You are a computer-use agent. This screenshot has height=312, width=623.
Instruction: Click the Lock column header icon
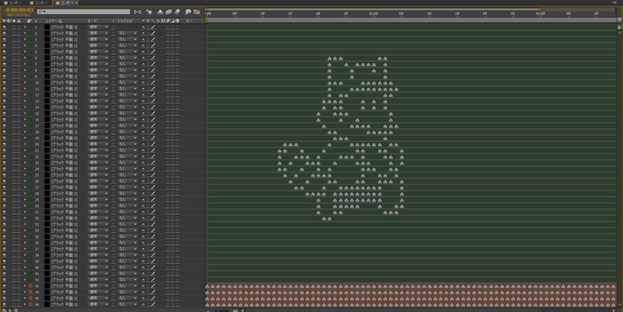click(19, 21)
